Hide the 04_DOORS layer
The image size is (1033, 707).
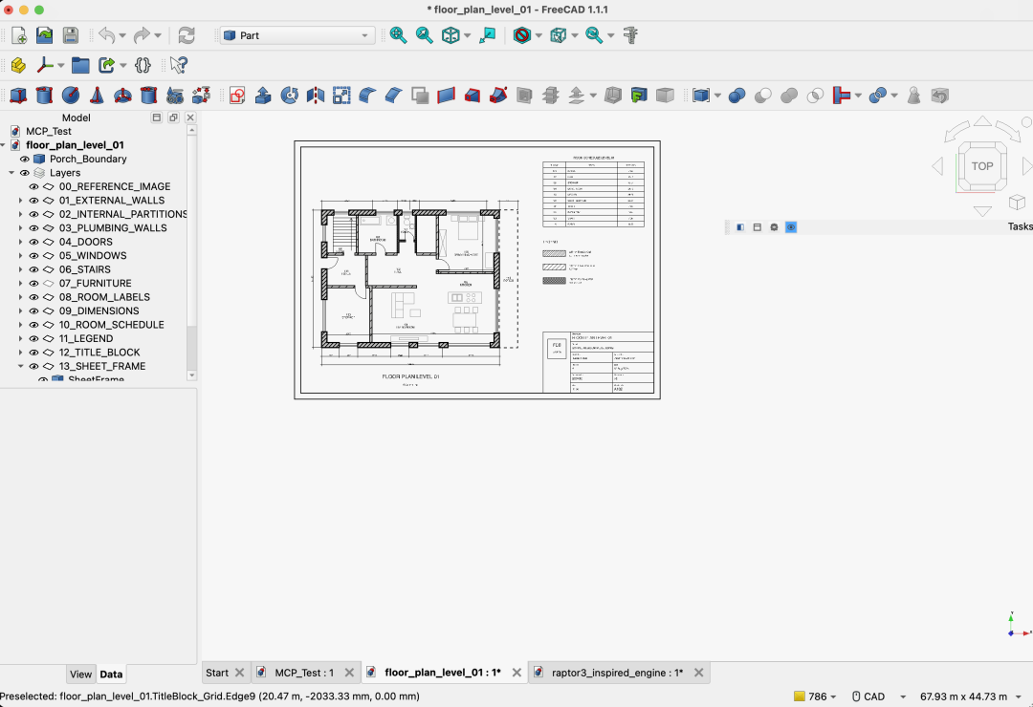[x=33, y=242]
